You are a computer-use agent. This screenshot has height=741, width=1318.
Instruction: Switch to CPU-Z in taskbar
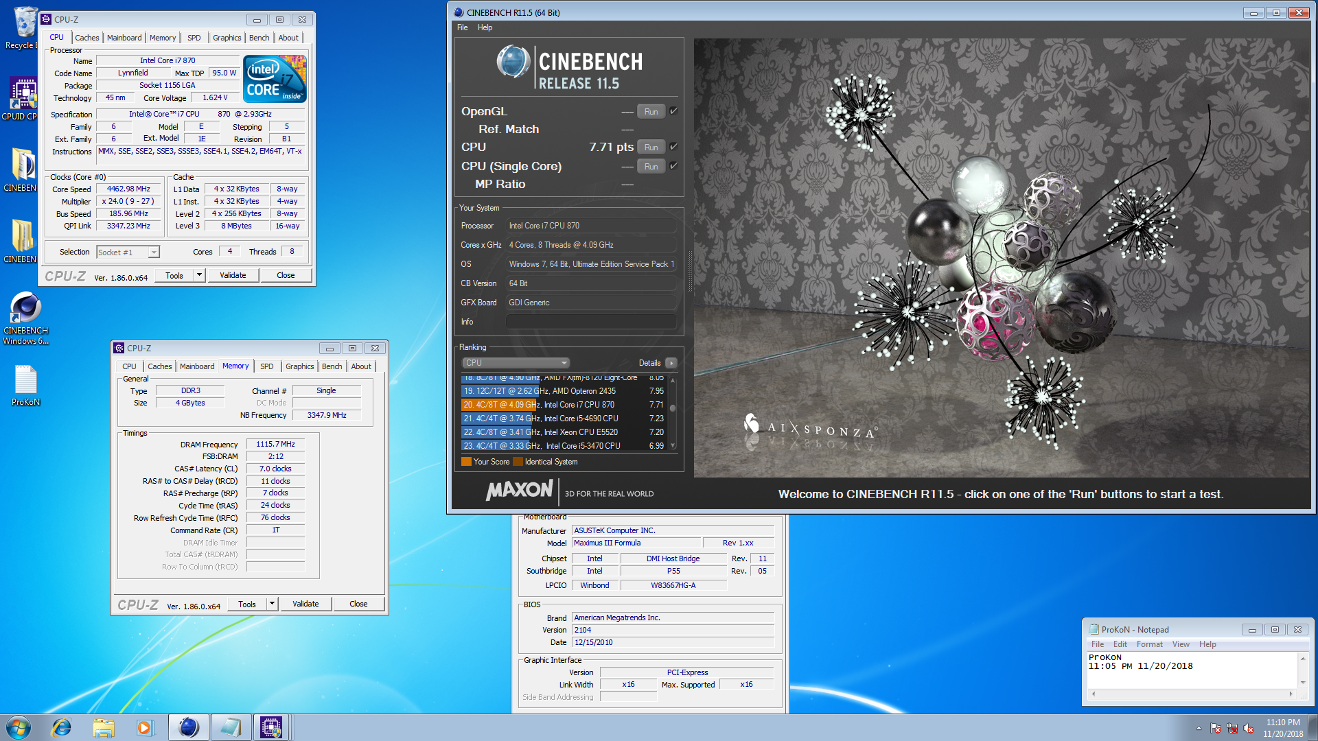tap(271, 727)
